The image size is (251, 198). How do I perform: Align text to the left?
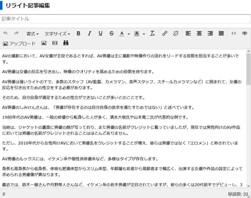click(x=188, y=34)
